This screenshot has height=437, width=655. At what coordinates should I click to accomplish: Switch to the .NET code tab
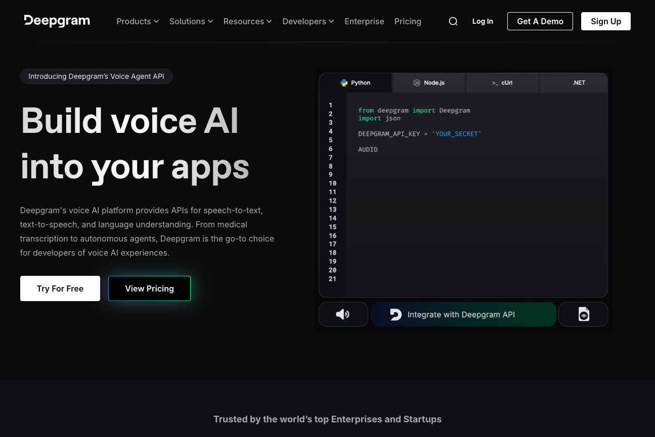(574, 83)
